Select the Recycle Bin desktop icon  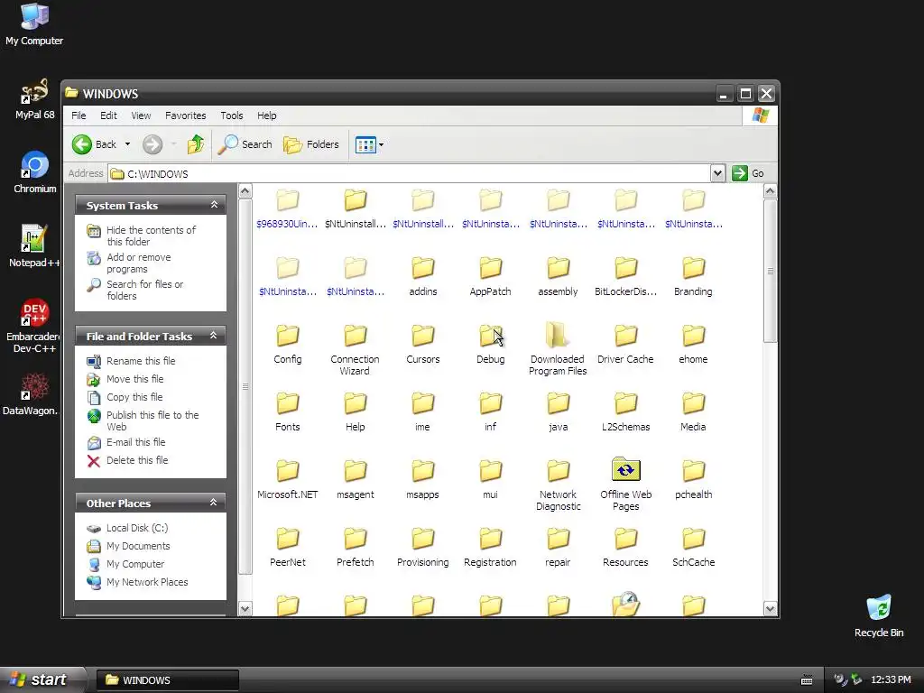[x=879, y=615]
